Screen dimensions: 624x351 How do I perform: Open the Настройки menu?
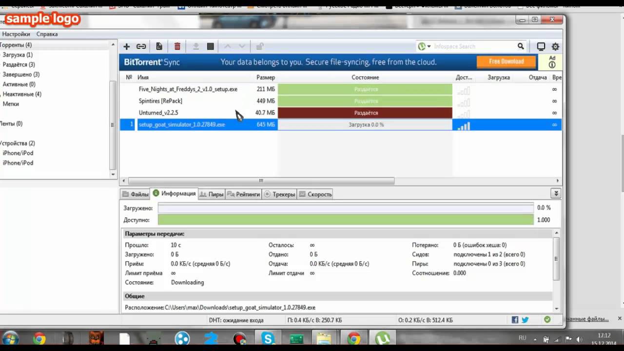tap(16, 34)
